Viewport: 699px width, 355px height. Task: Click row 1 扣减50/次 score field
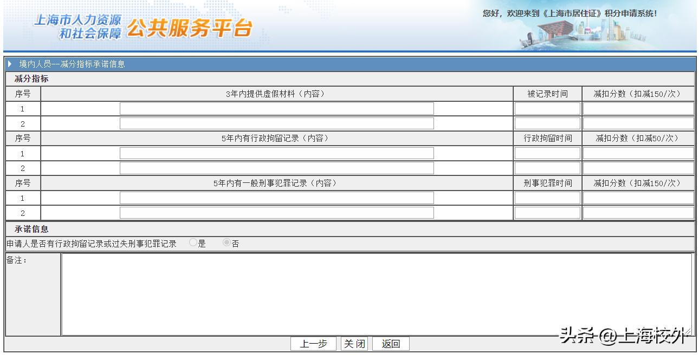(x=638, y=154)
